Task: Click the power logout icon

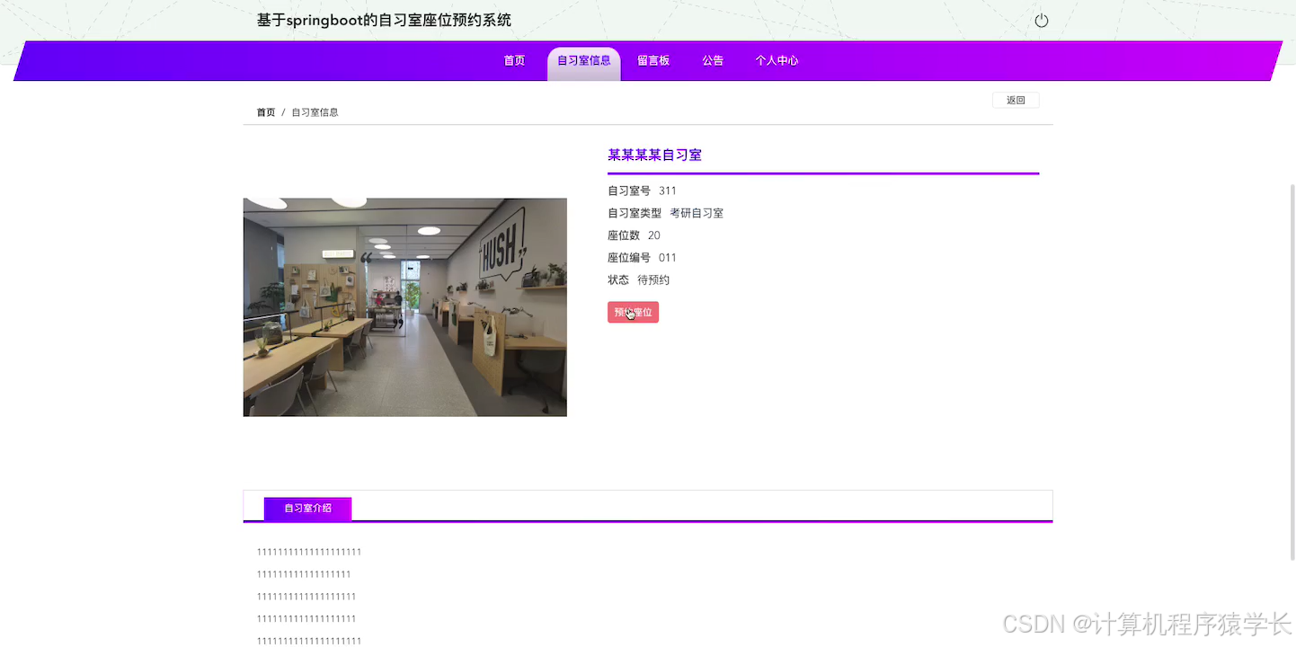Action: pyautogui.click(x=1040, y=19)
